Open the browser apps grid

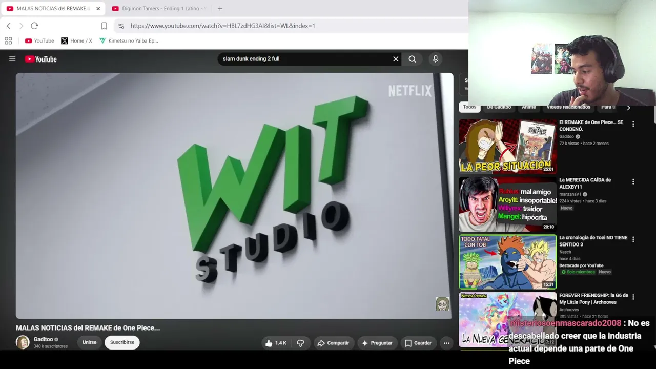pos(8,40)
